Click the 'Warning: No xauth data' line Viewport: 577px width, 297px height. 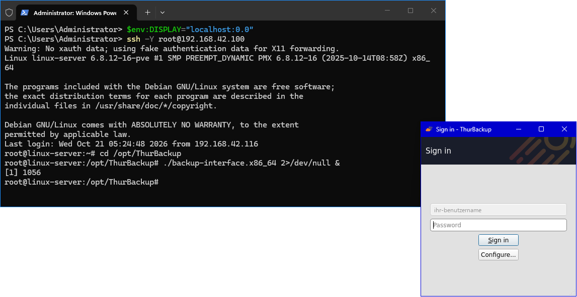172,49
